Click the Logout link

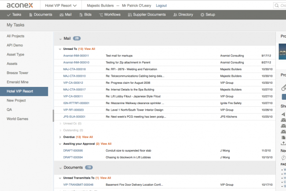tap(161, 6)
